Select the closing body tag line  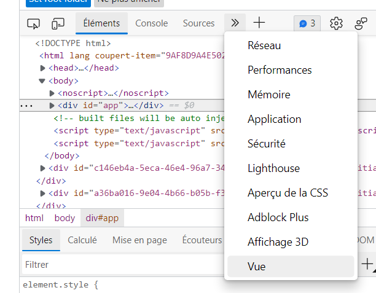[x=62, y=156]
